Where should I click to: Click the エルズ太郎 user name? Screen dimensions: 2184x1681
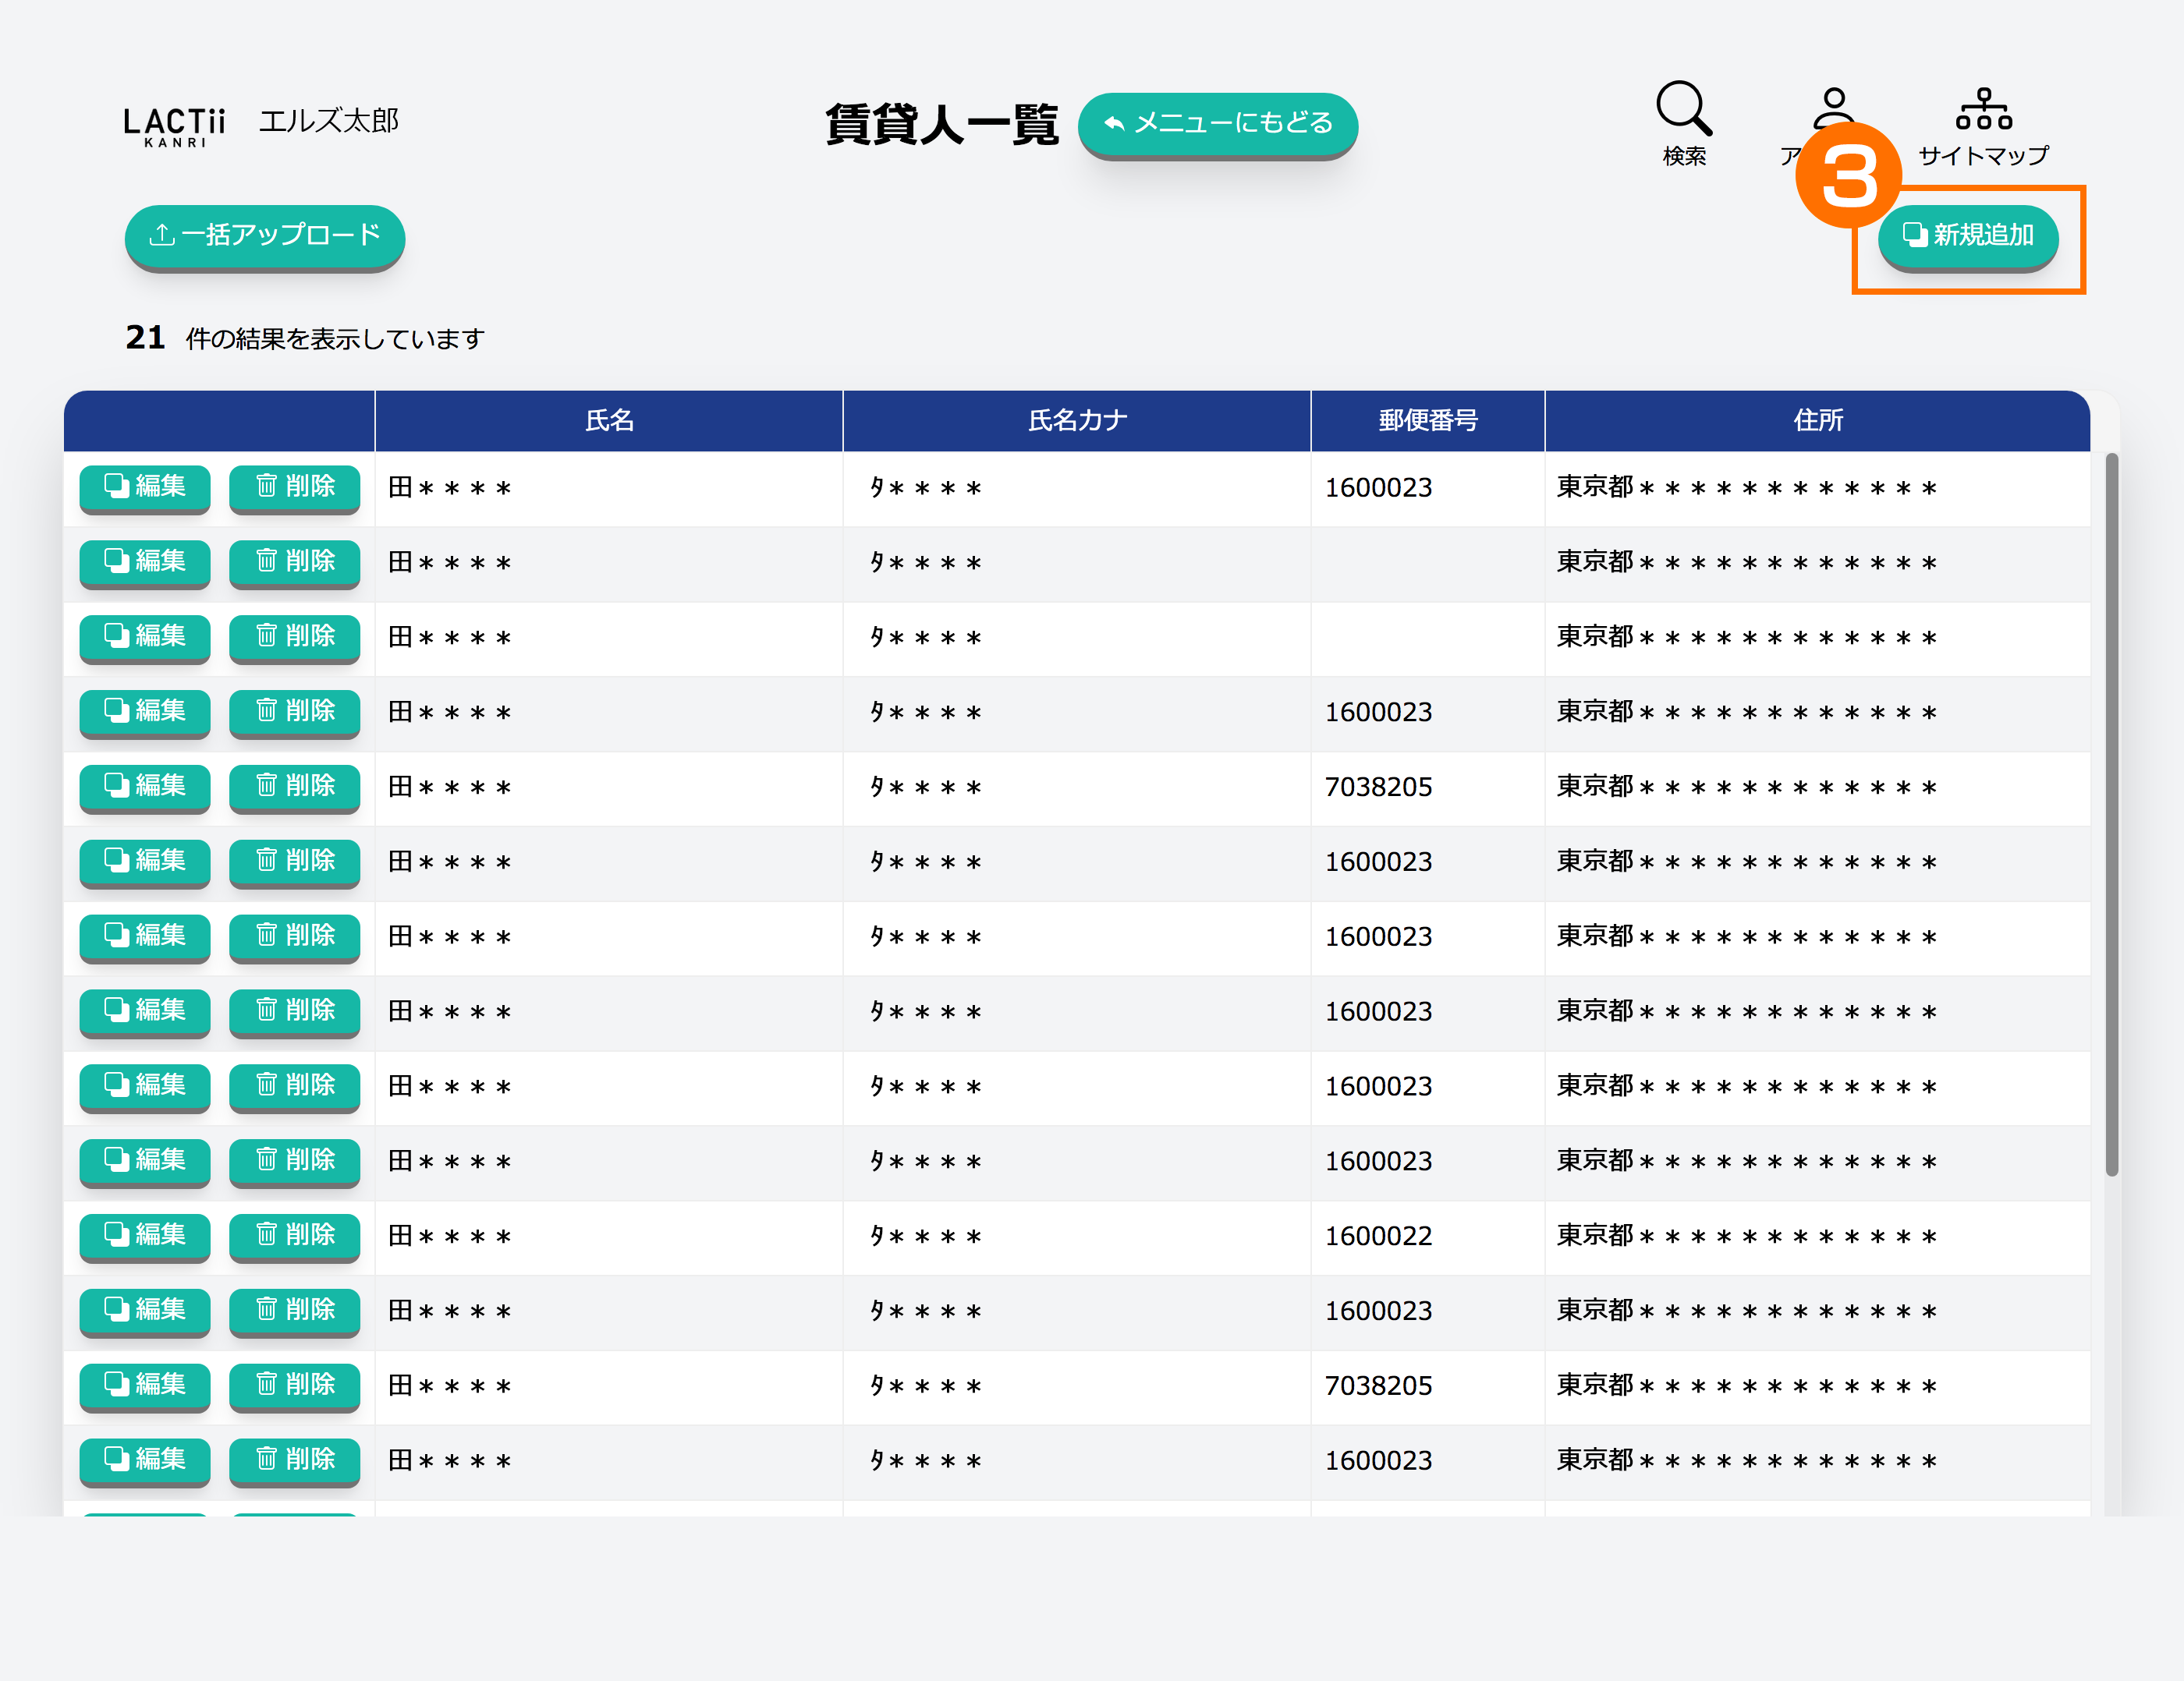pyautogui.click(x=329, y=121)
